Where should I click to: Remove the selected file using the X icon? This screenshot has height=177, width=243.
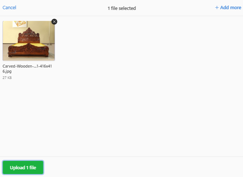click(54, 22)
